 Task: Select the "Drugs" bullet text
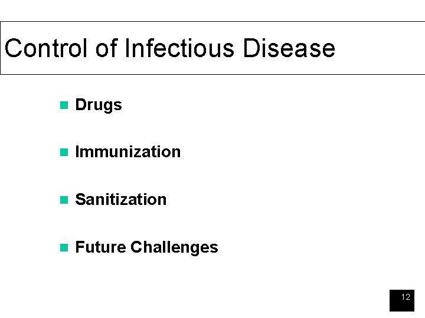point(99,105)
